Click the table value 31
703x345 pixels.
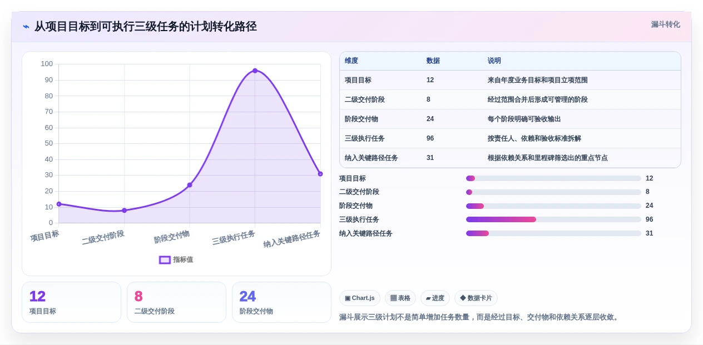pyautogui.click(x=430, y=158)
